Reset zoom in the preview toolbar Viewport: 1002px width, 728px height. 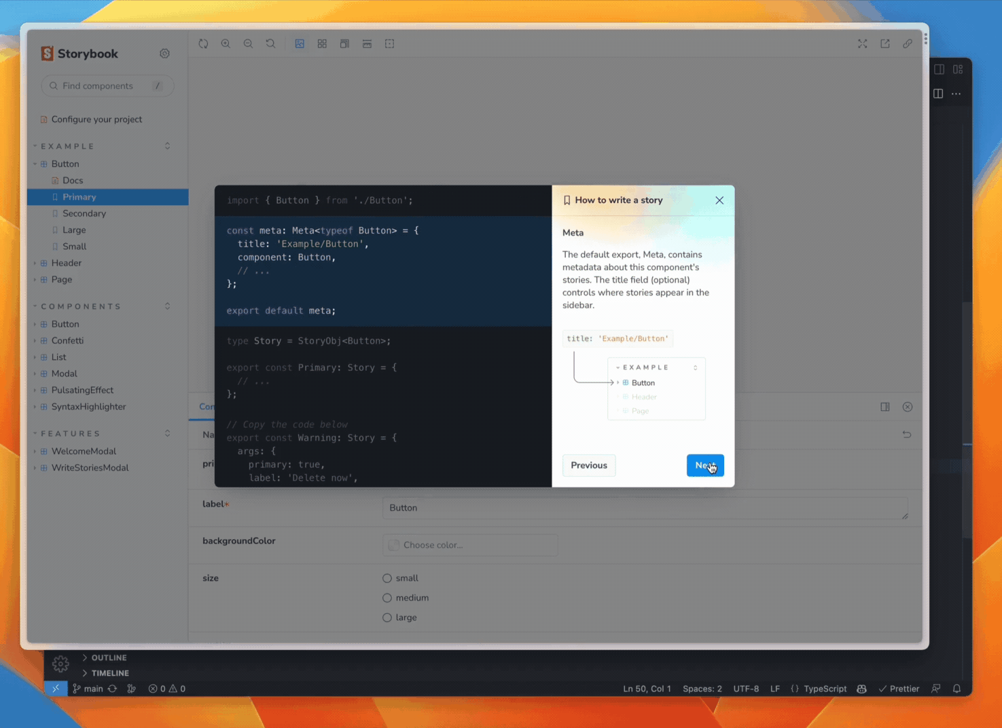[270, 43]
